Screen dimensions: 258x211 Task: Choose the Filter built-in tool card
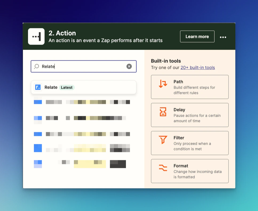(190, 143)
